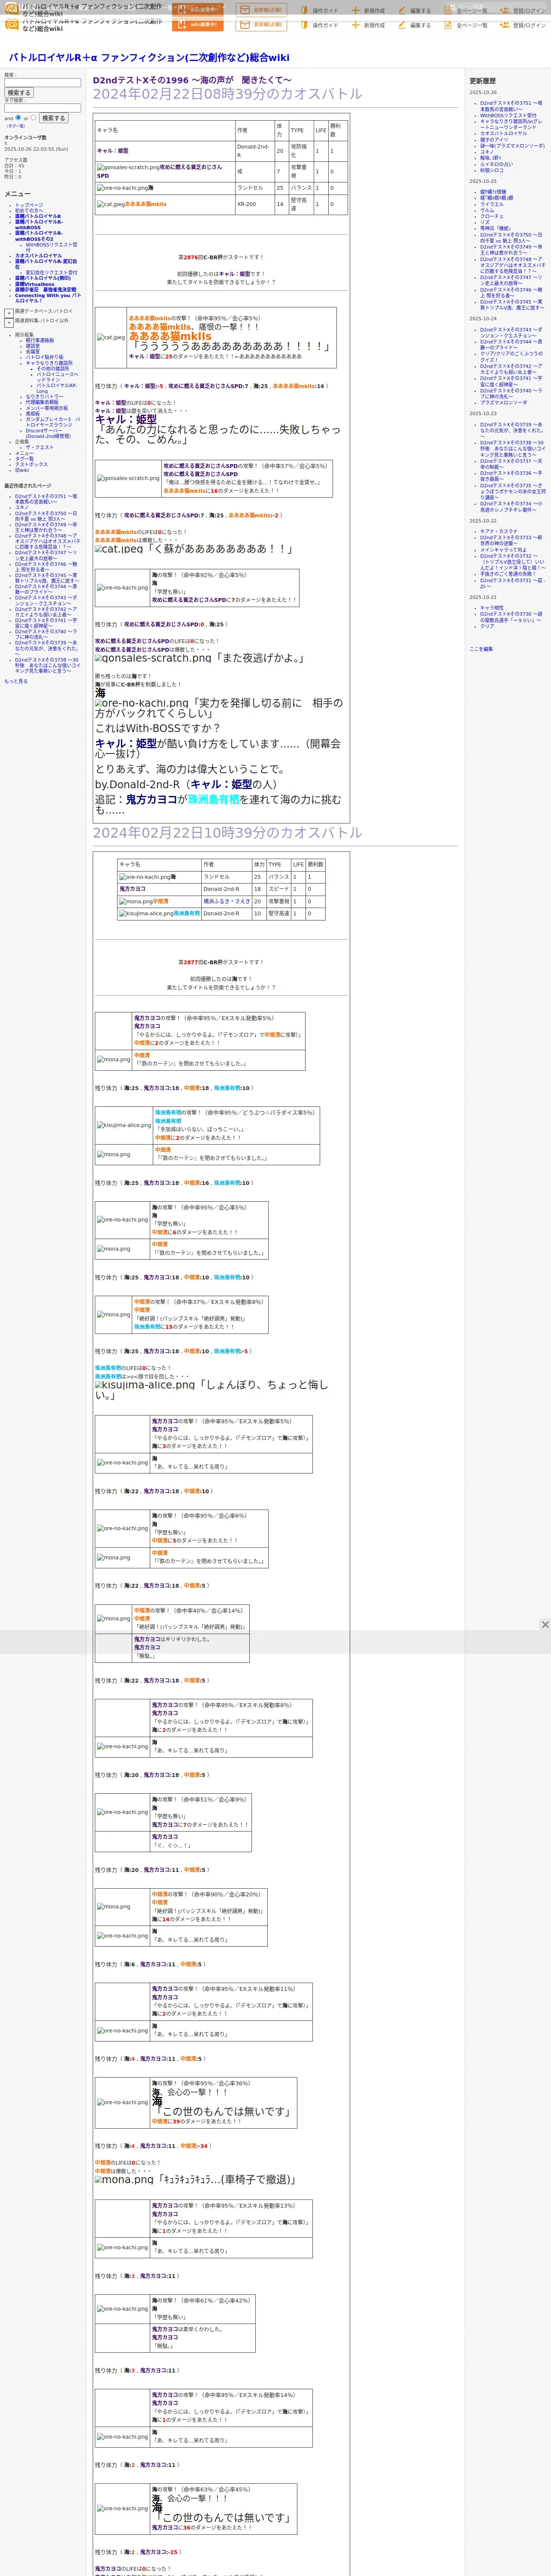Open 会議室 board link
Image resolution: width=551 pixels, height=2576 pixels.
pos(33,351)
